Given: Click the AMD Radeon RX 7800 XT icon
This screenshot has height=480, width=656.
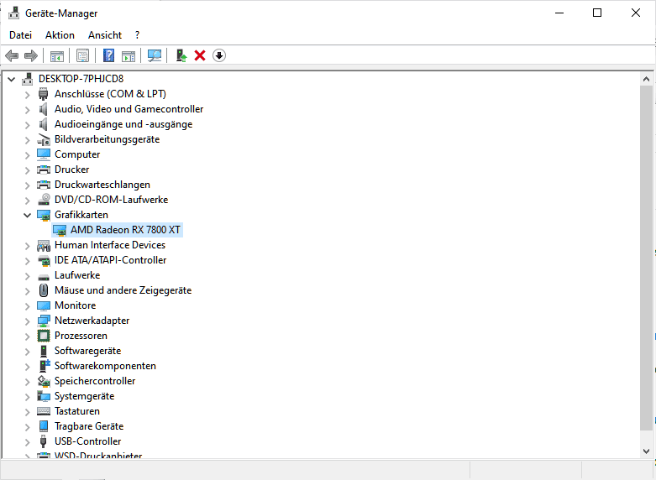Looking at the screenshot, I should [60, 230].
